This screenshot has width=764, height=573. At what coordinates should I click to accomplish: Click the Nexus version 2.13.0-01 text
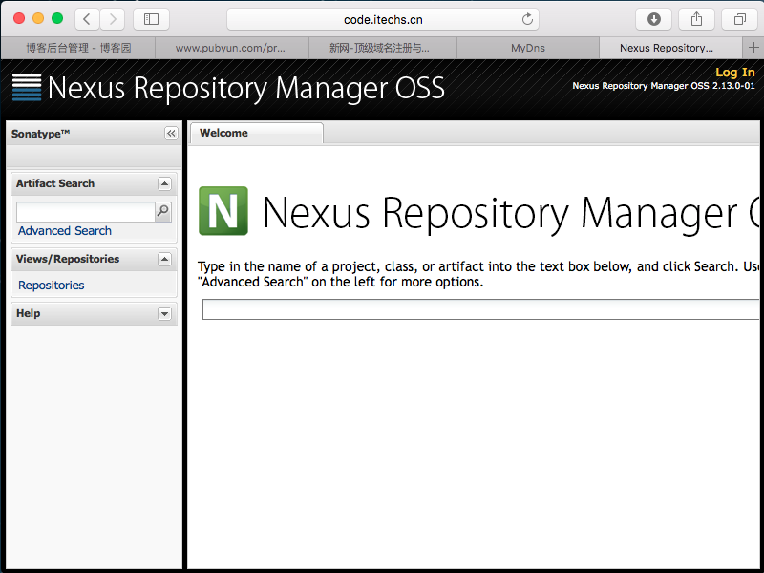pos(664,86)
